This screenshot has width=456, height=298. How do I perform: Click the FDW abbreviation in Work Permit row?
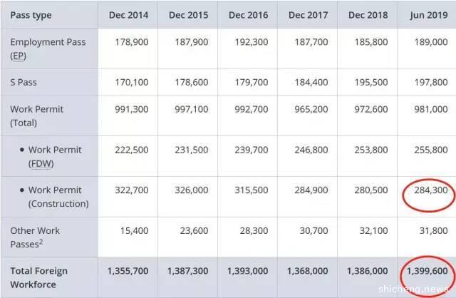pyautogui.click(x=38, y=163)
